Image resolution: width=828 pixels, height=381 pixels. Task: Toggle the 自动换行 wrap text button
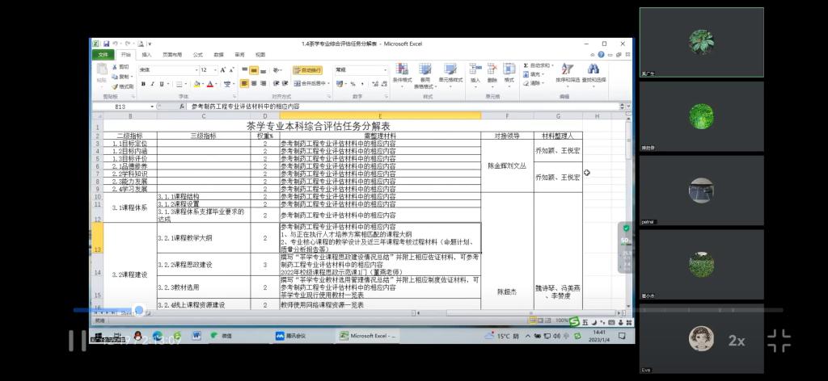[308, 70]
